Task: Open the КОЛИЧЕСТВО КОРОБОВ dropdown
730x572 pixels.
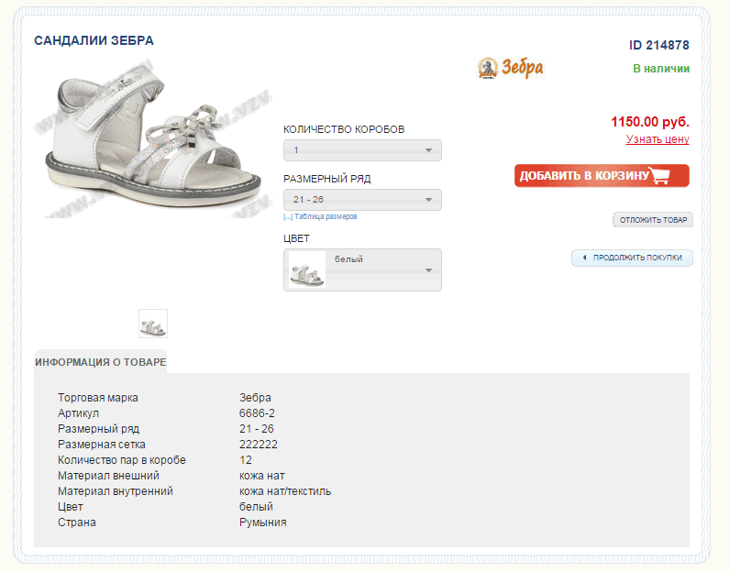Action: [x=362, y=150]
